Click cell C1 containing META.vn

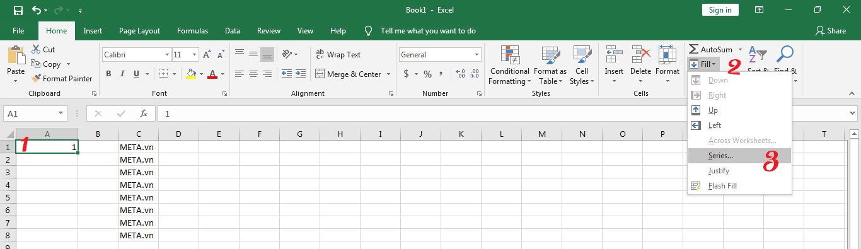click(138, 147)
